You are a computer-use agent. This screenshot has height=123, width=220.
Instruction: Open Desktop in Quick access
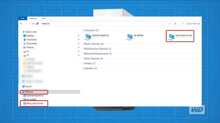click(x=30, y=36)
